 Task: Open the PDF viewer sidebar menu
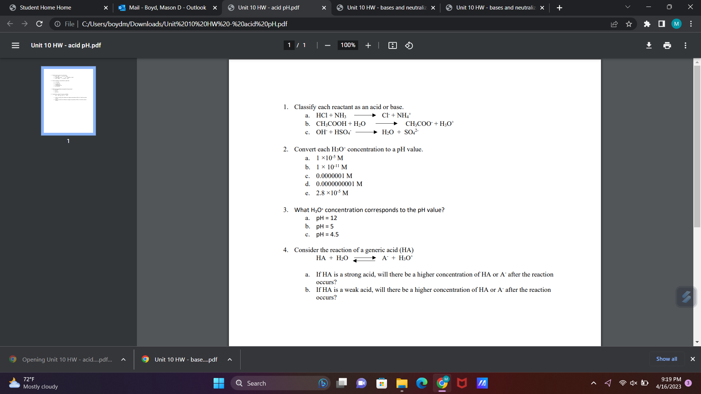tap(15, 45)
